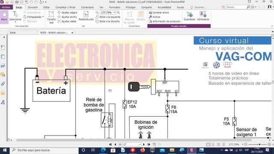Screen dimensions: 274x154
Task: Open the Ver ribbon tab
Action: click(101, 7)
